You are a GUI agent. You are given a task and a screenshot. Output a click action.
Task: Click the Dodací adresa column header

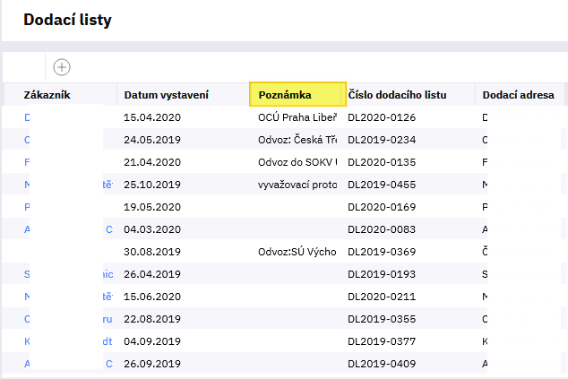click(518, 94)
